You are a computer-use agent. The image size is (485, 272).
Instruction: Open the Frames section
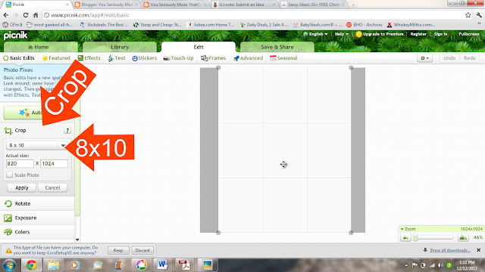click(214, 58)
